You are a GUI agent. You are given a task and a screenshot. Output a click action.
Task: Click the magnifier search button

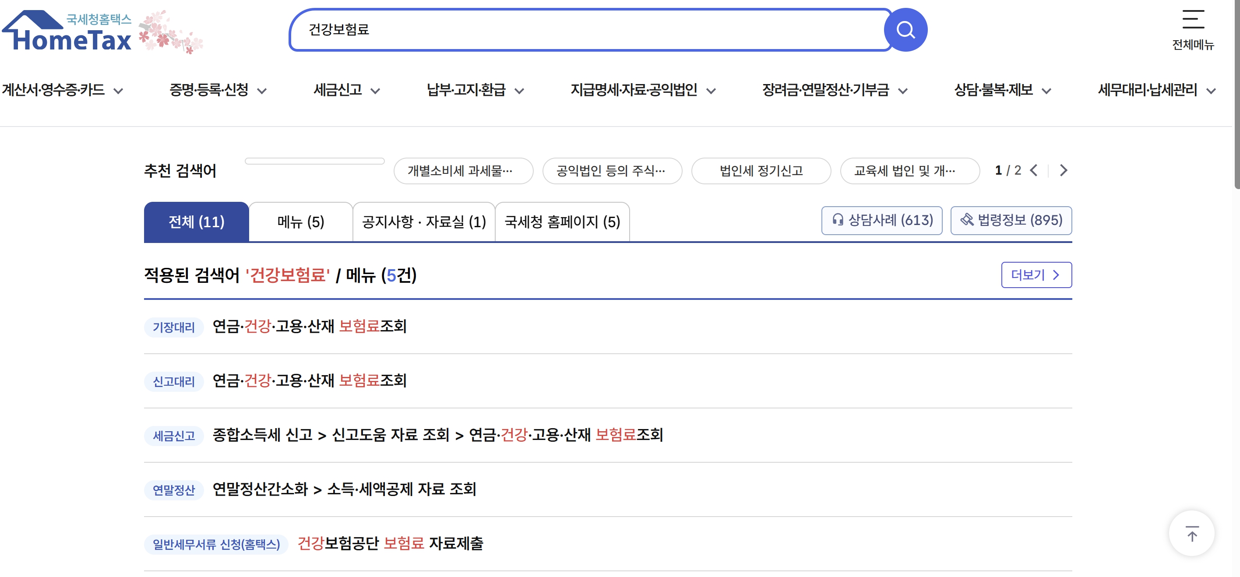905,30
